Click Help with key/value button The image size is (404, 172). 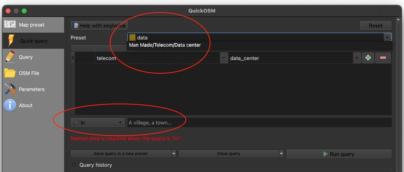tap(99, 25)
